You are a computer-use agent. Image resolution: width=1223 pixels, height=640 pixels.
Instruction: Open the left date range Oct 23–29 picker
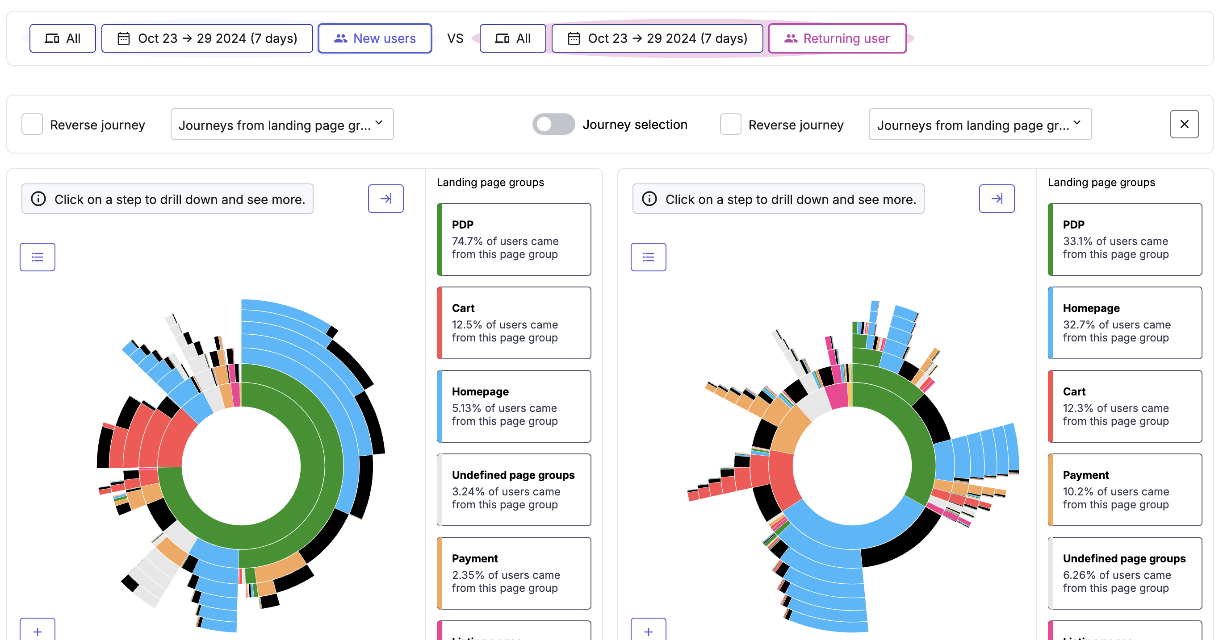[207, 38]
